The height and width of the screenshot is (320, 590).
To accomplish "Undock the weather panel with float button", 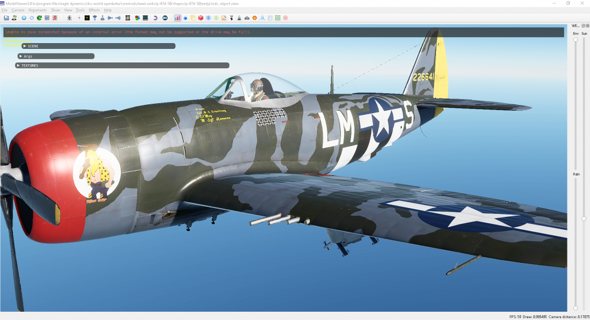I will click(x=583, y=26).
